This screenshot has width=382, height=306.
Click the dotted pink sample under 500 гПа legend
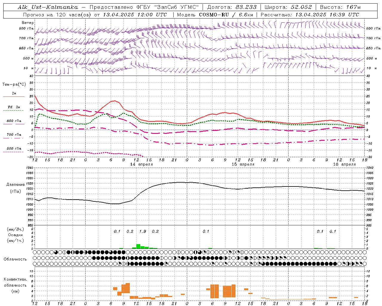(14, 152)
